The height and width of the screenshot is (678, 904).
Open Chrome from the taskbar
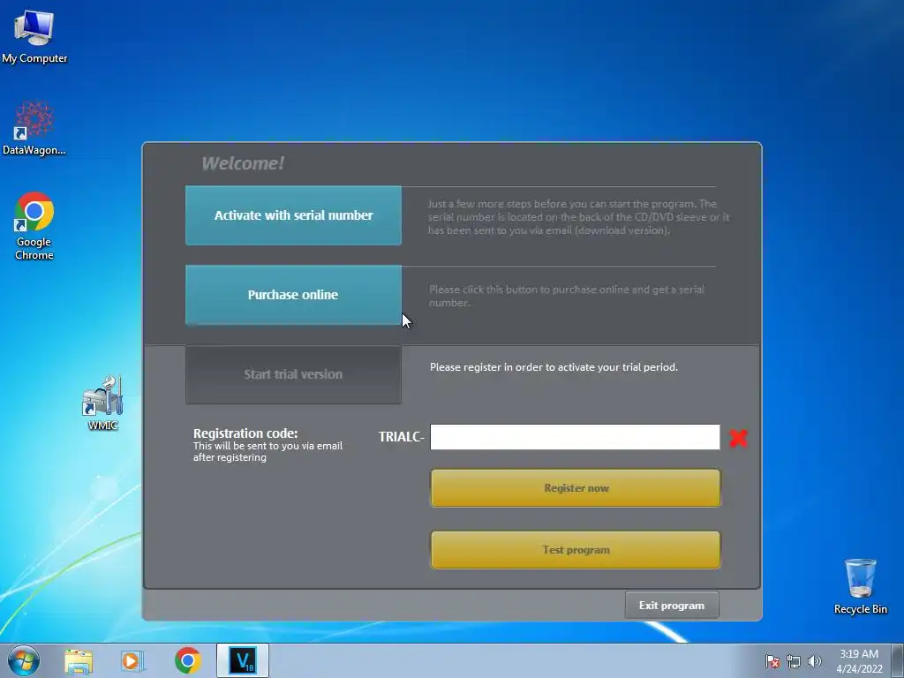[x=187, y=660]
